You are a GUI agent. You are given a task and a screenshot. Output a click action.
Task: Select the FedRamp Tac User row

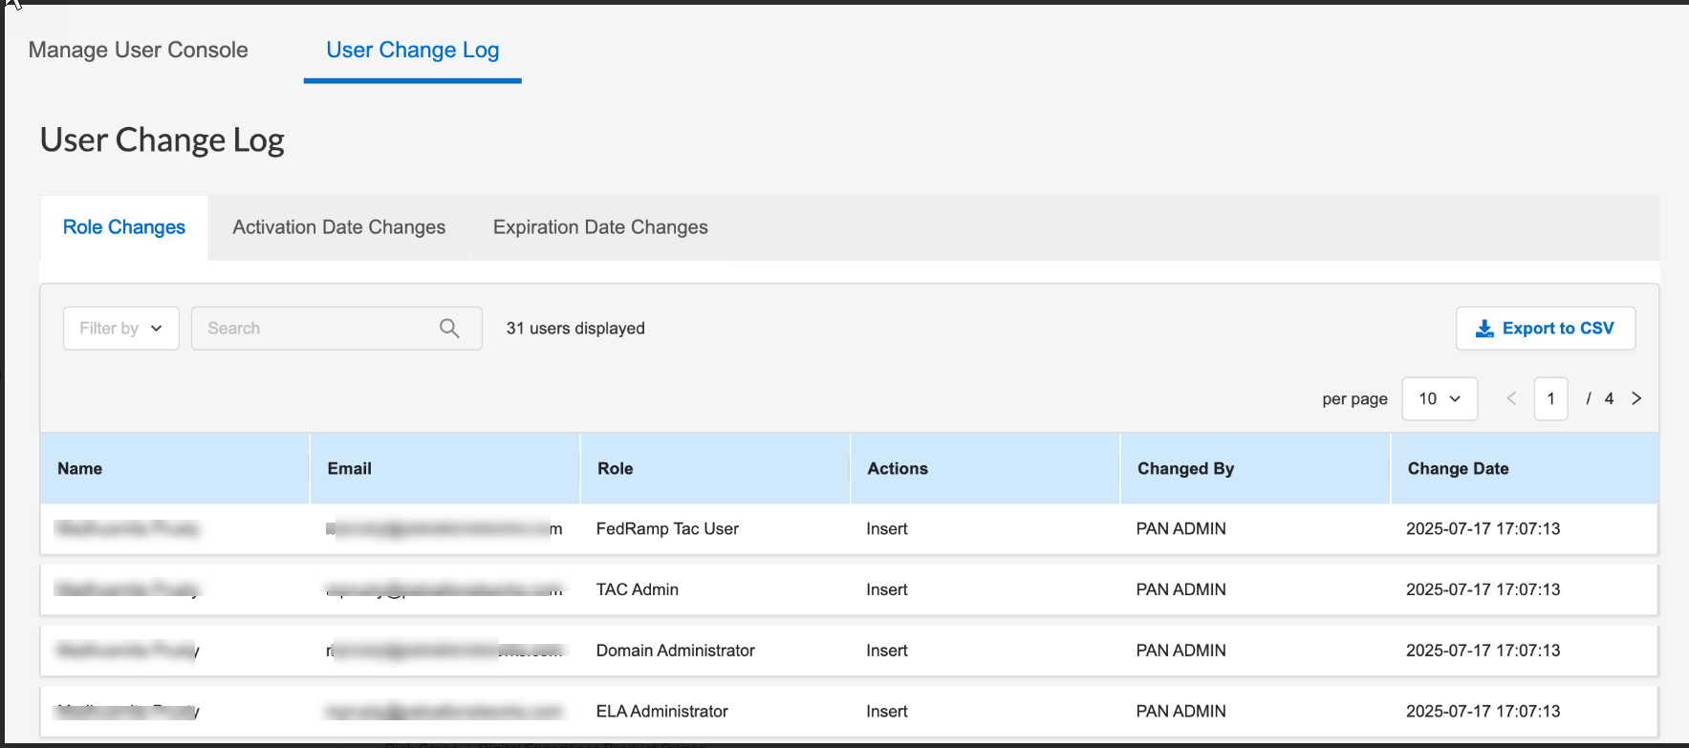coord(667,529)
